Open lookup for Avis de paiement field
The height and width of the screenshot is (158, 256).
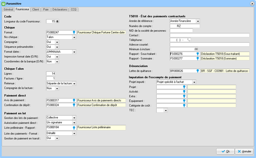pyautogui.click(x=74, y=100)
